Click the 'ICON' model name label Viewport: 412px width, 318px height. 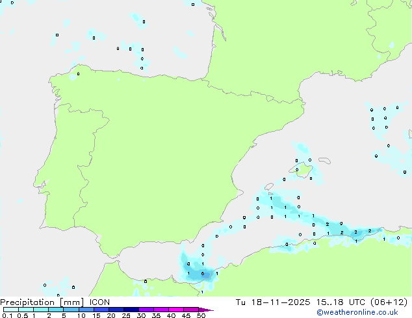tap(99, 302)
